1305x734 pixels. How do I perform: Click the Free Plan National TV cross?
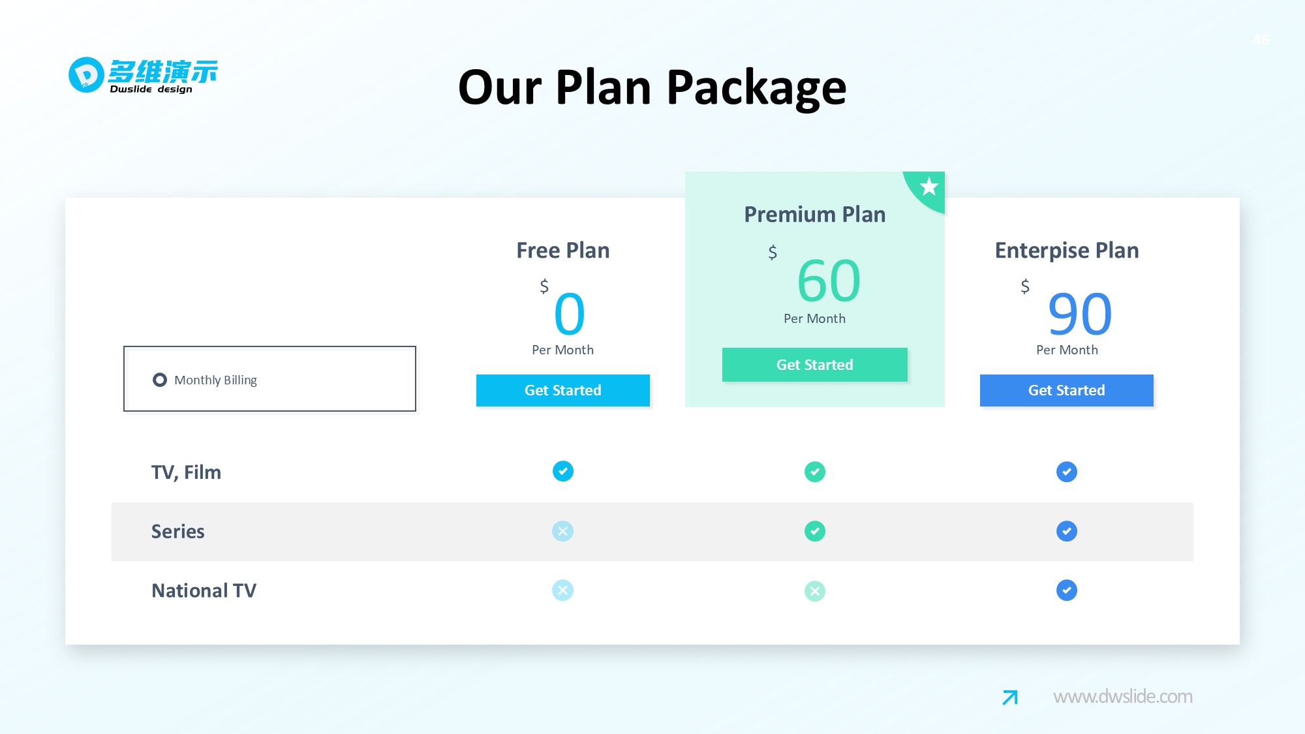click(x=562, y=590)
